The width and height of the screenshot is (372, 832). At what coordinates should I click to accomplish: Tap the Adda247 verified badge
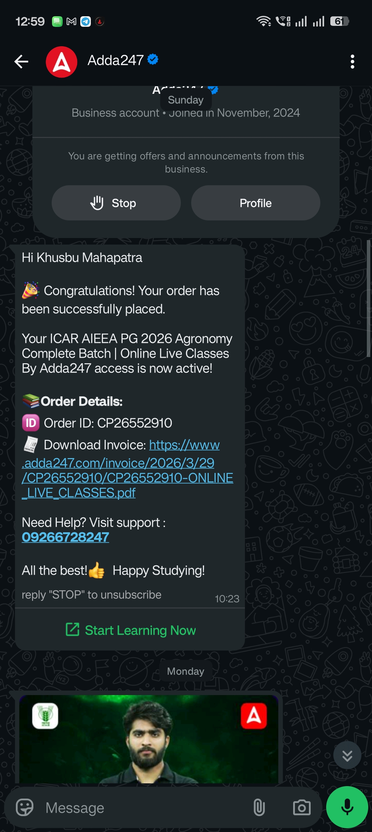point(153,60)
